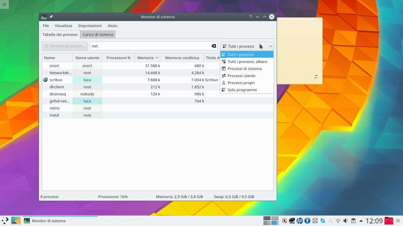Click the 'Monitor di sistema' taskbar entry

(48, 221)
